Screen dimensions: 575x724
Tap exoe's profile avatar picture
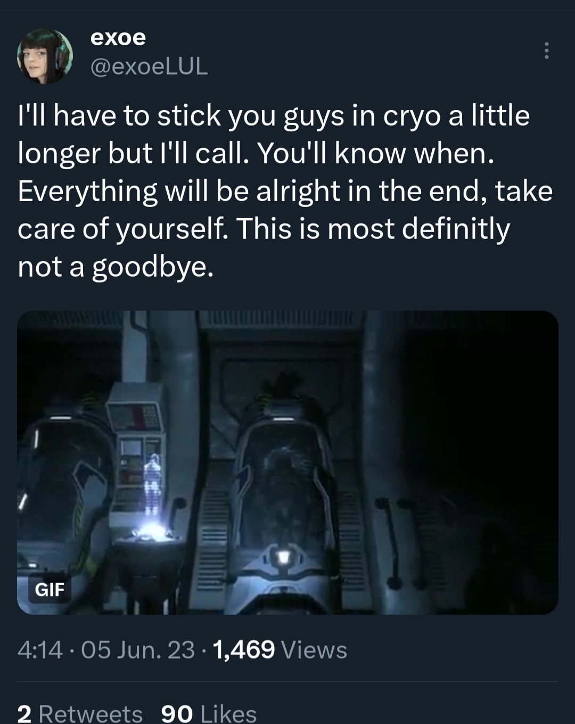45,56
